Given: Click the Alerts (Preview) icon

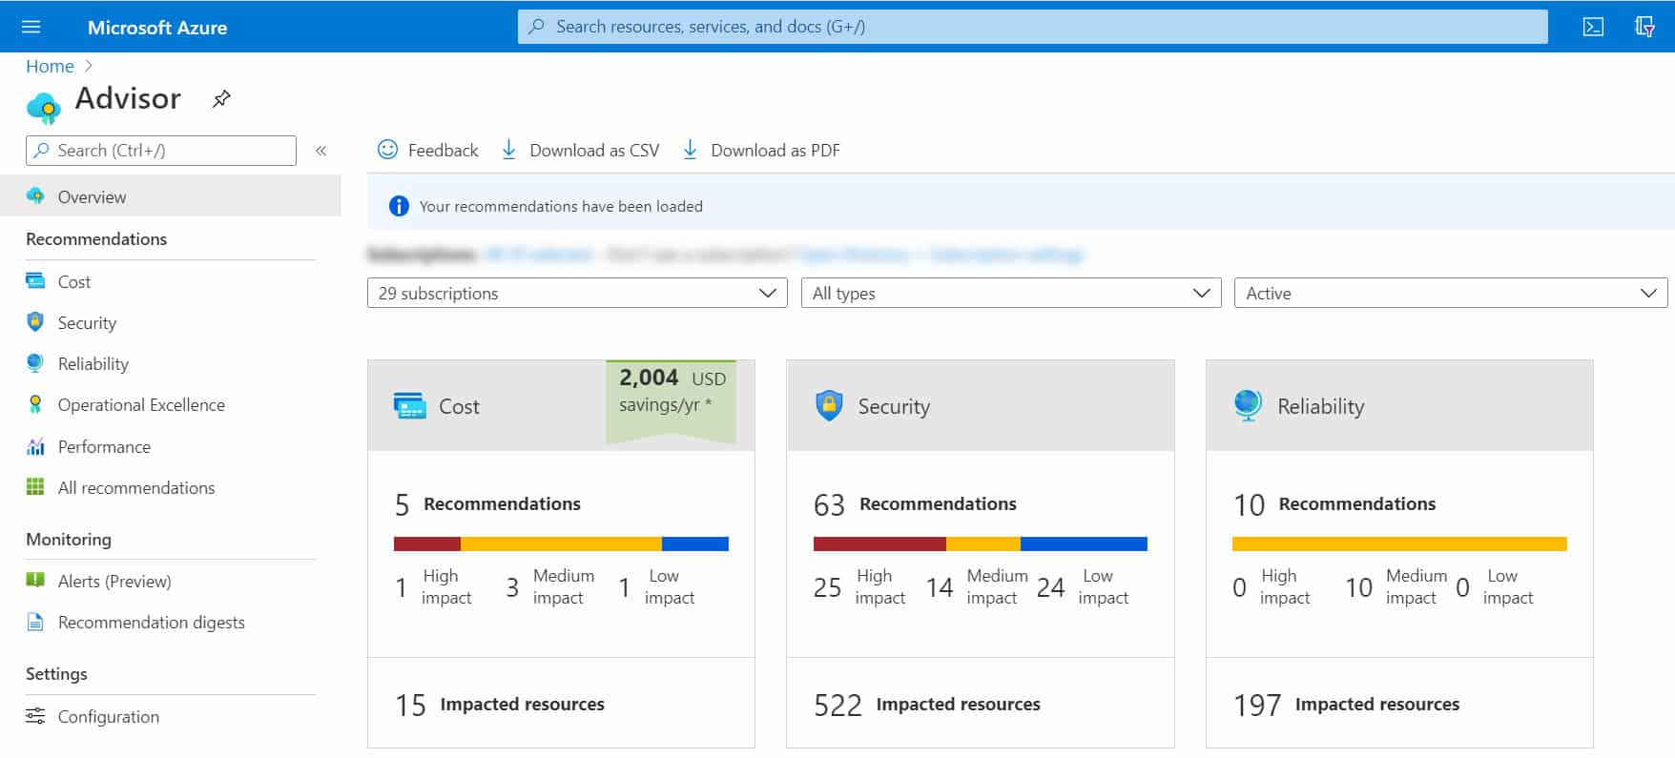Looking at the screenshot, I should 35,580.
